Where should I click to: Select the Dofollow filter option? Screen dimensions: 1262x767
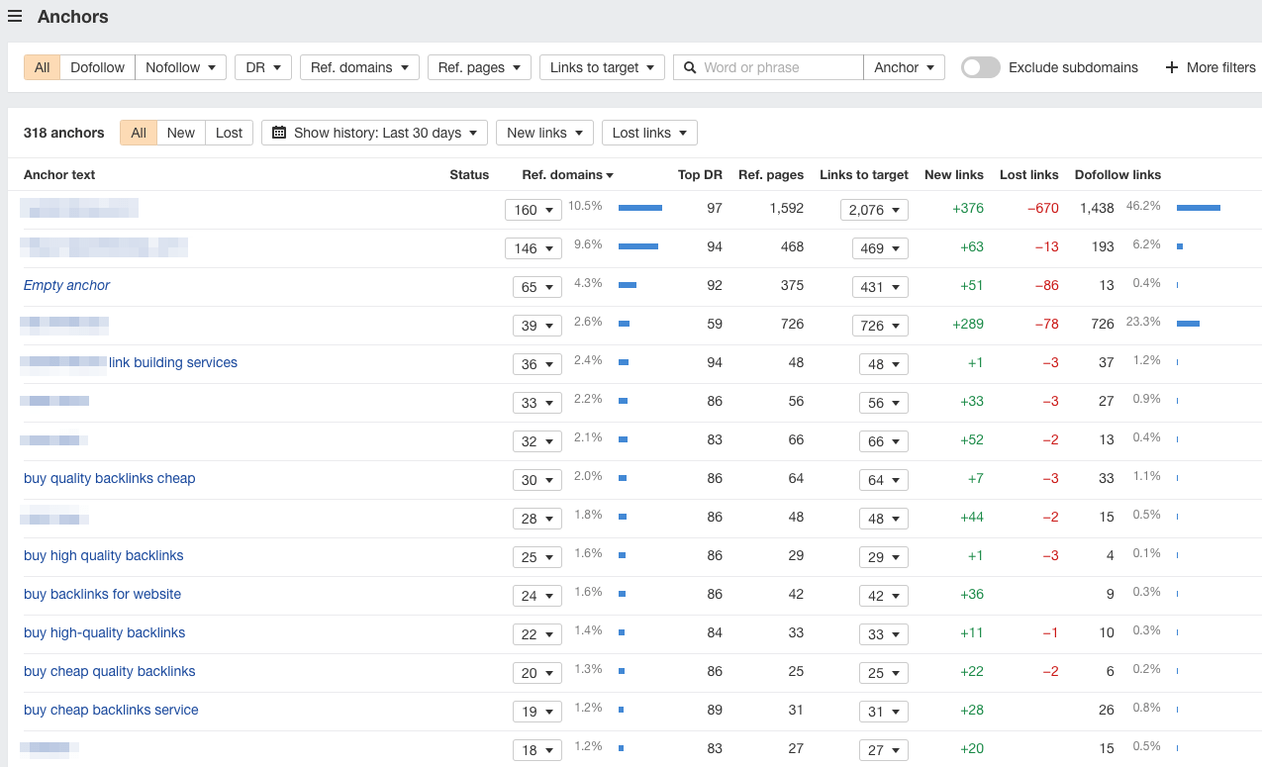point(96,67)
